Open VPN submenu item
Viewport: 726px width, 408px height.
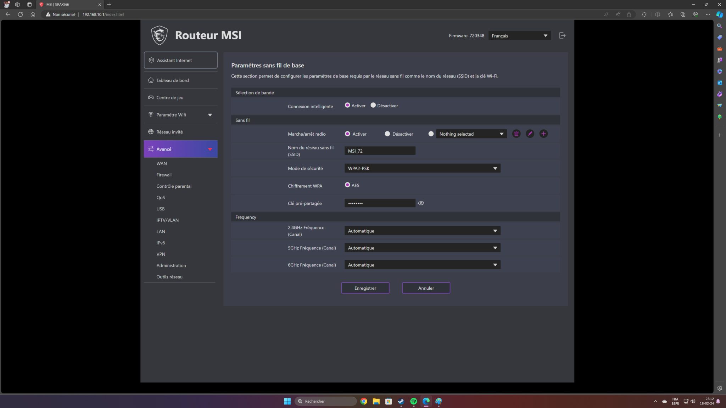[161, 254]
